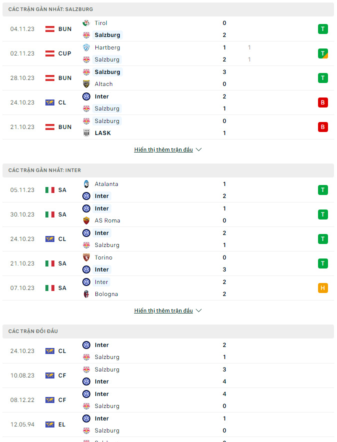Click the Atalanta club crest

coord(86,184)
